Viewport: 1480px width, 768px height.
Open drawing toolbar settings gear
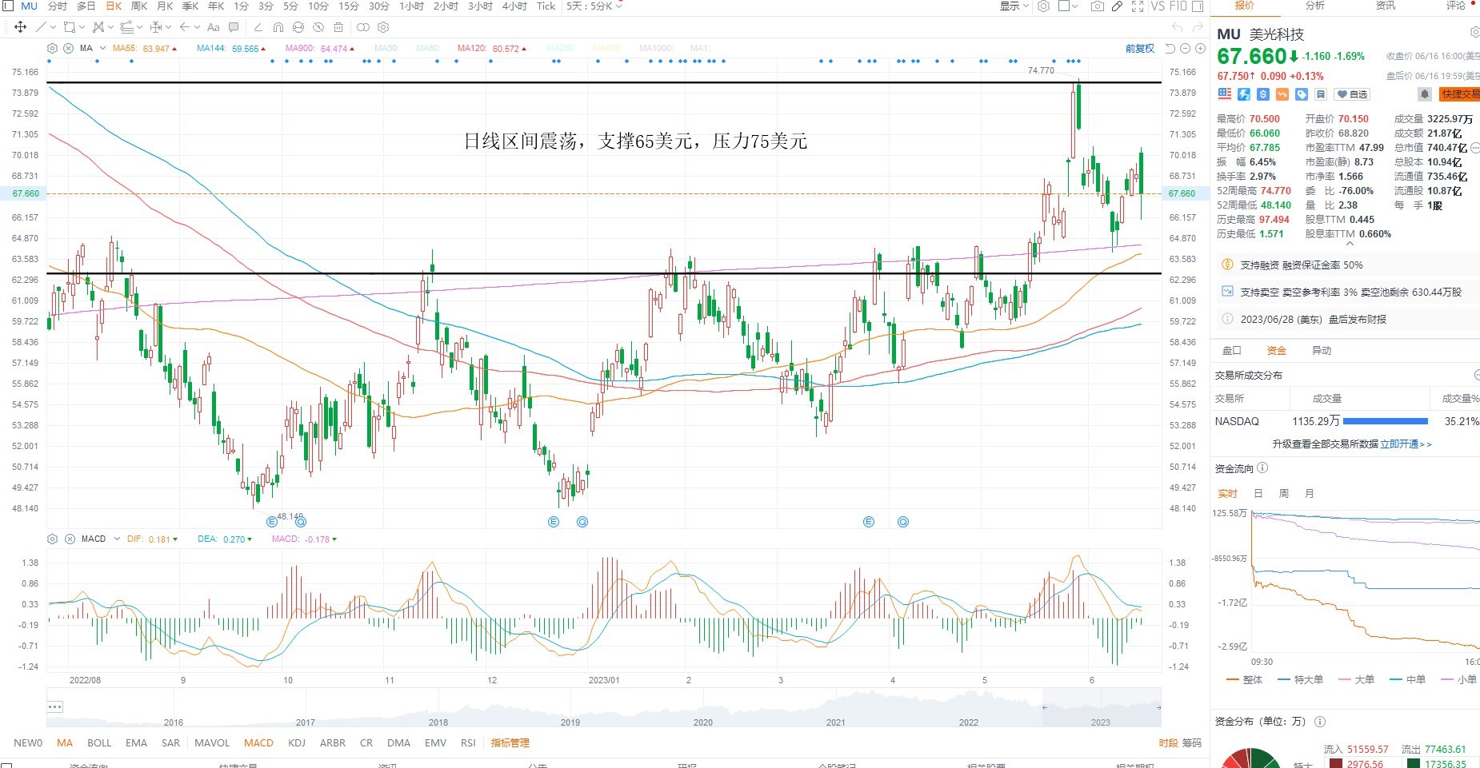383,27
